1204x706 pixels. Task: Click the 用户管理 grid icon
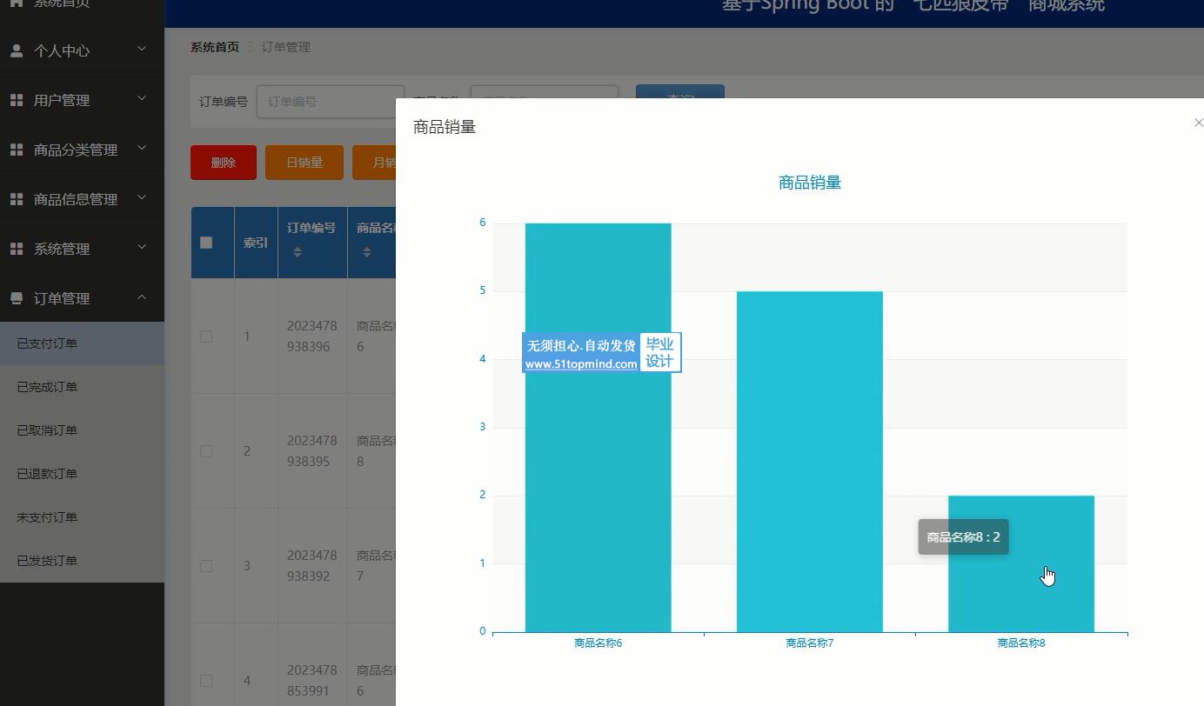coord(16,100)
